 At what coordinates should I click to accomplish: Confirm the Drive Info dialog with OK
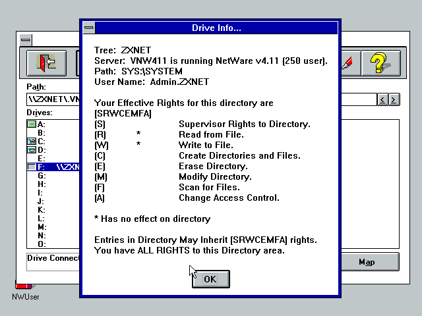(211, 279)
